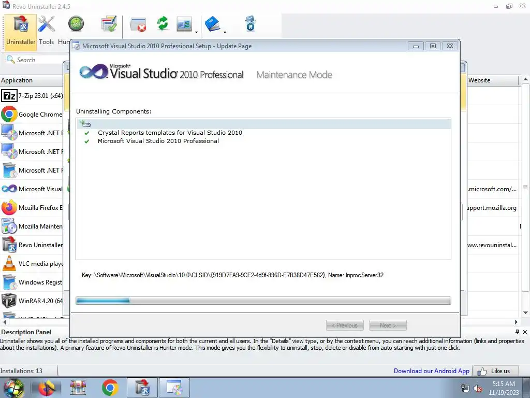The width and height of the screenshot is (530, 398).
Task: Select the Mozilla Maintenance entry
Action: coord(32,226)
